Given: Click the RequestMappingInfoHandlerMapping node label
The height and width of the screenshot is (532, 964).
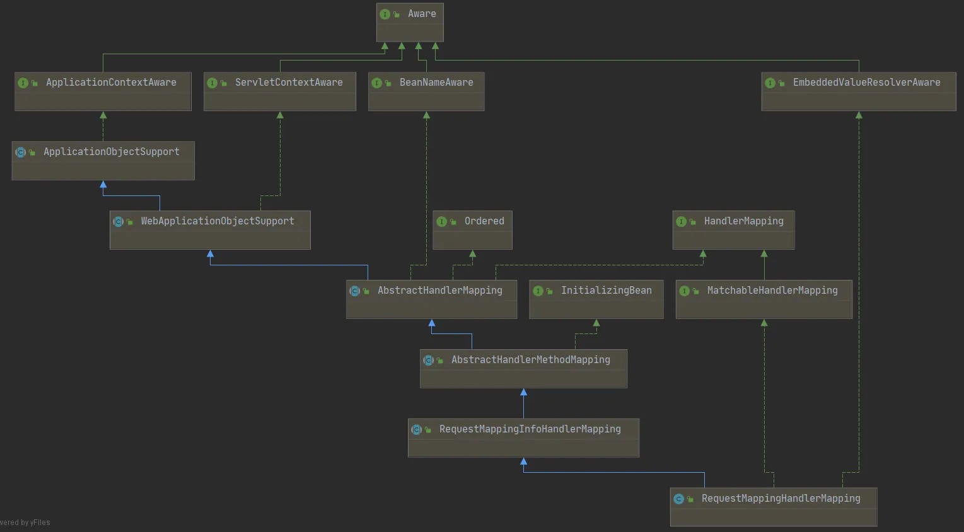Looking at the screenshot, I should pos(530,429).
